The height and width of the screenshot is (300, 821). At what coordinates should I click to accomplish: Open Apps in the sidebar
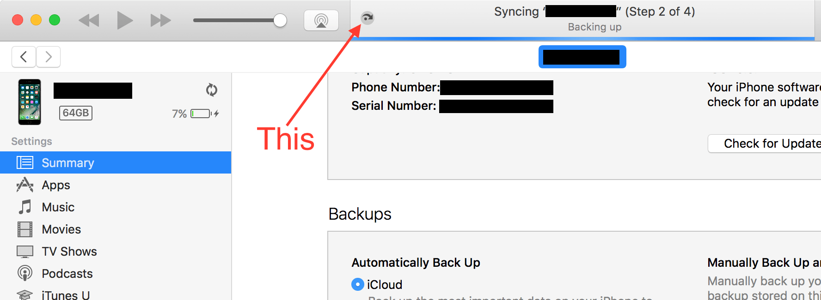click(x=56, y=185)
